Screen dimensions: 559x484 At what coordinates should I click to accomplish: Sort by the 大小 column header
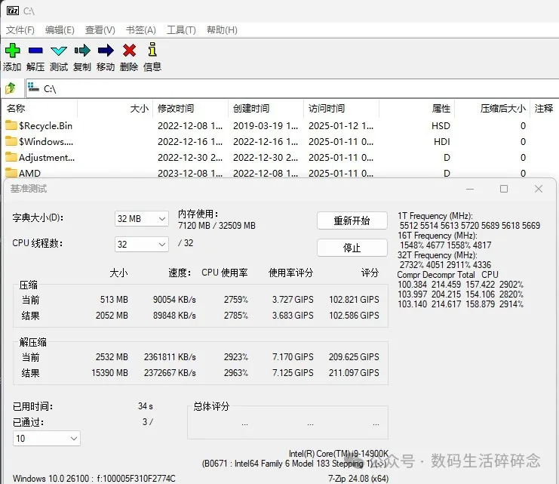pos(115,108)
